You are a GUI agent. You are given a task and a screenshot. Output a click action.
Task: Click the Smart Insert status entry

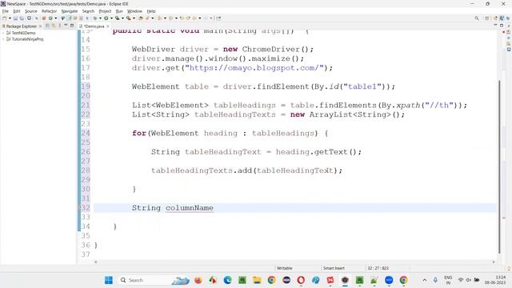(334, 268)
